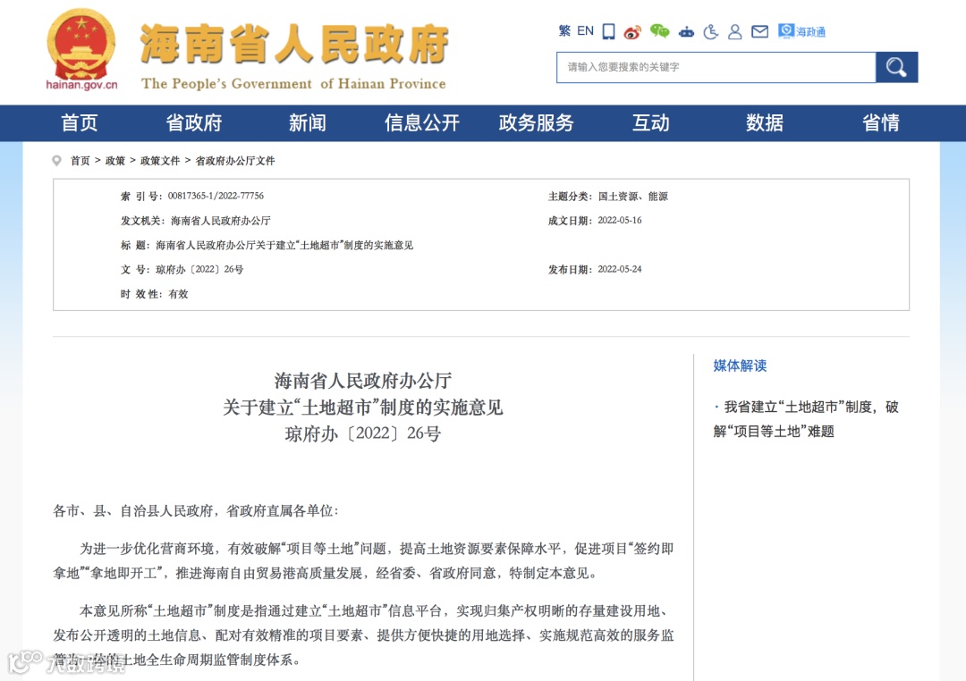Click the written date 2022-05-16
The width and height of the screenshot is (966, 681).
(x=620, y=221)
